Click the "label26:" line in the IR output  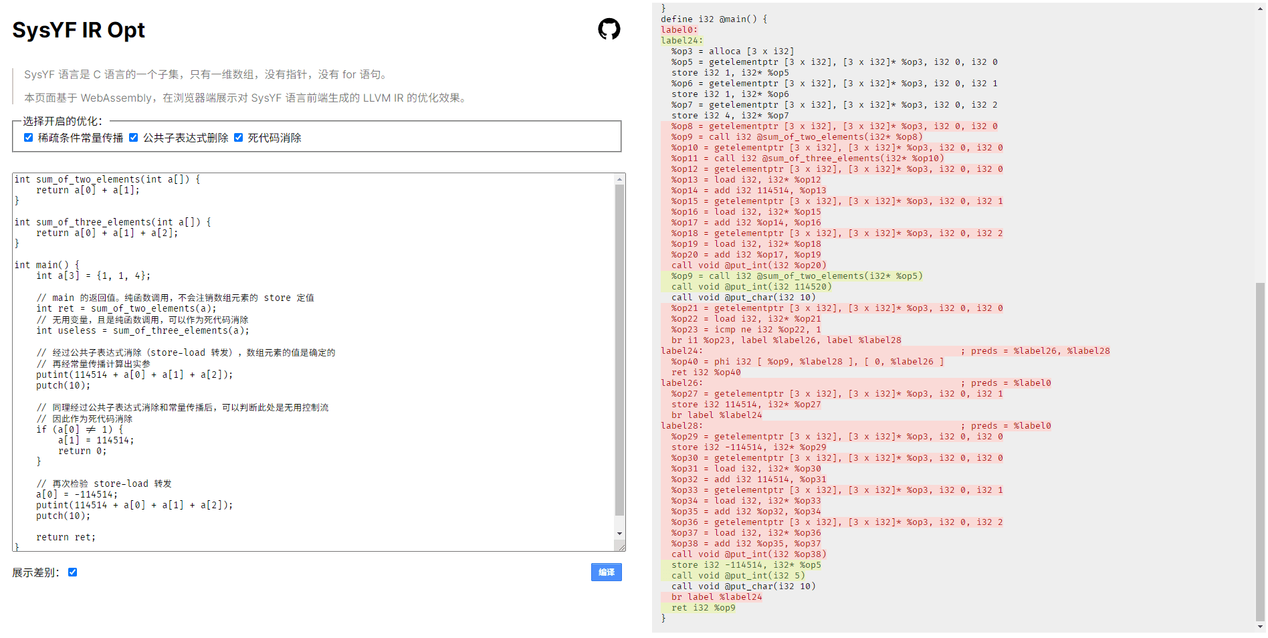(x=681, y=383)
